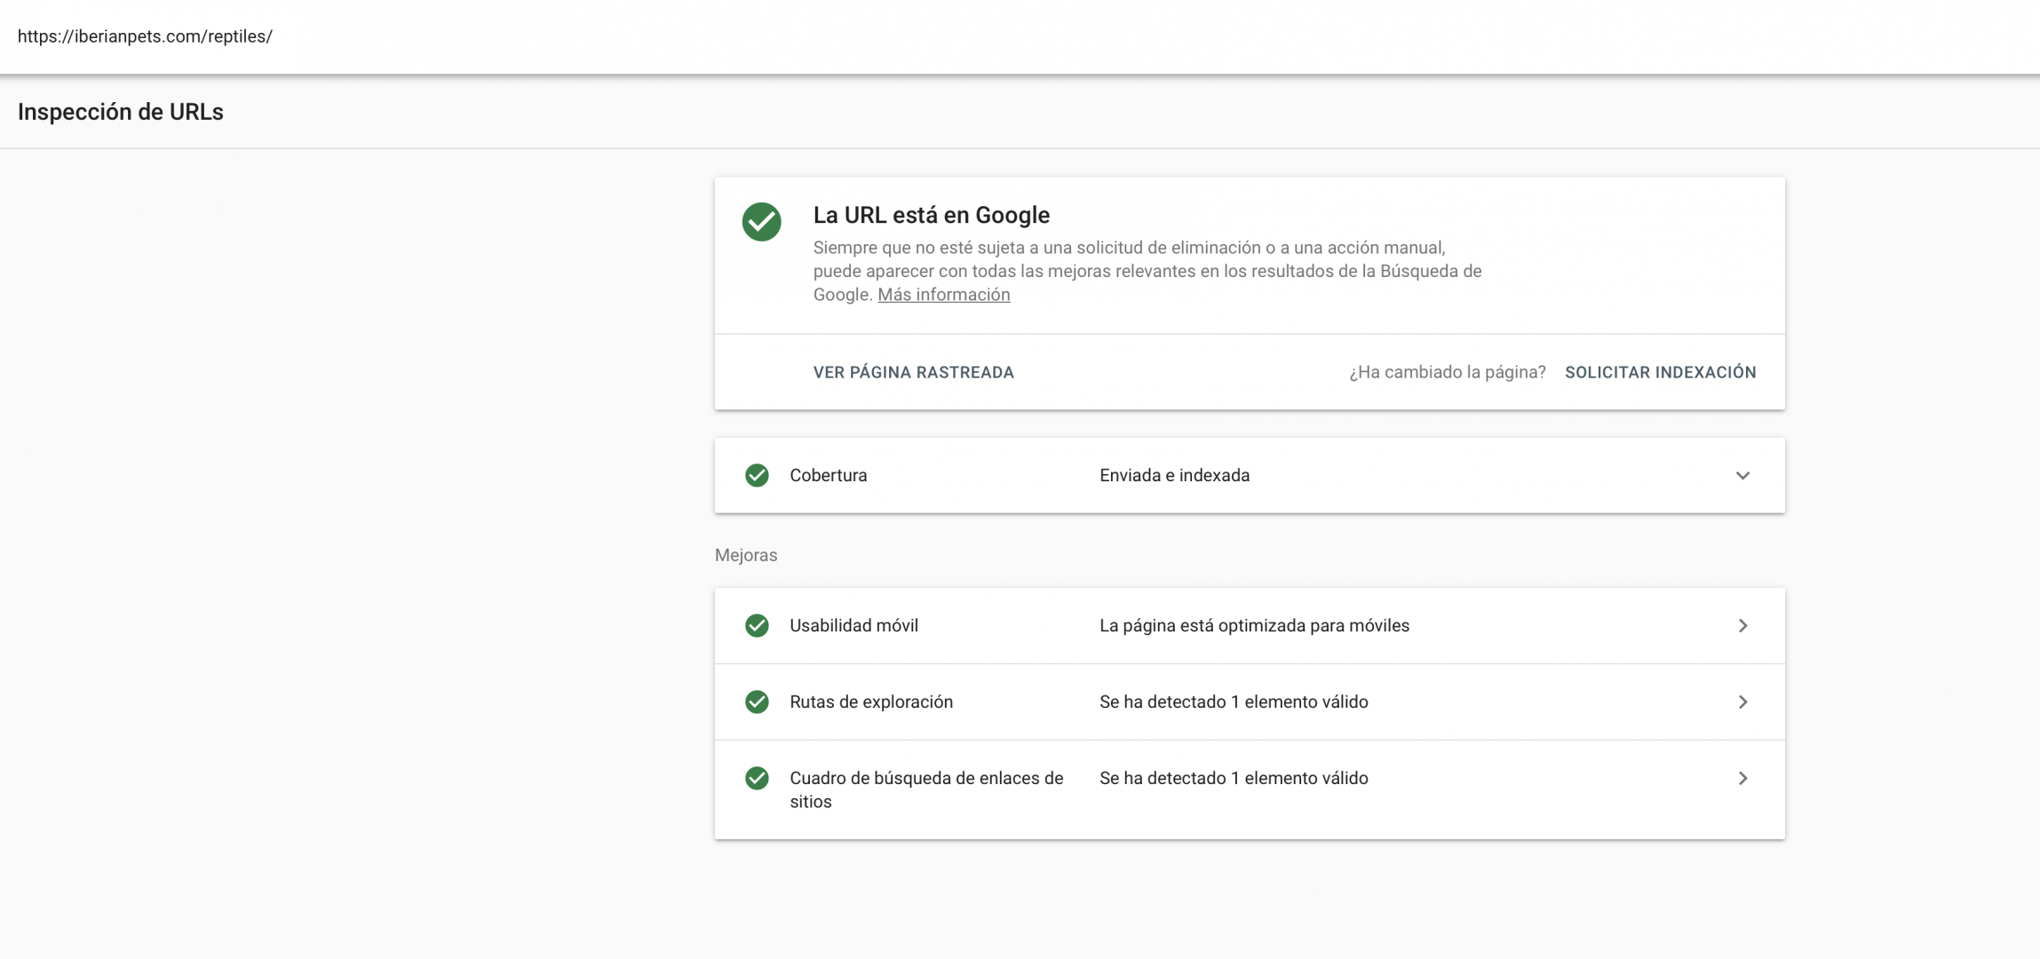Click the Enviada e indexada status
Screen dimensions: 2040x959
tap(1174, 475)
